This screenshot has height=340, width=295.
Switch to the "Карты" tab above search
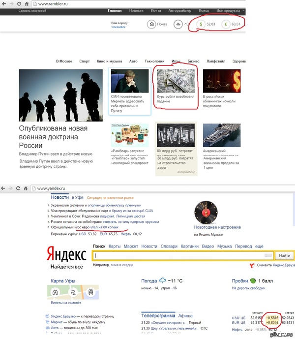pyautogui.click(x=114, y=246)
